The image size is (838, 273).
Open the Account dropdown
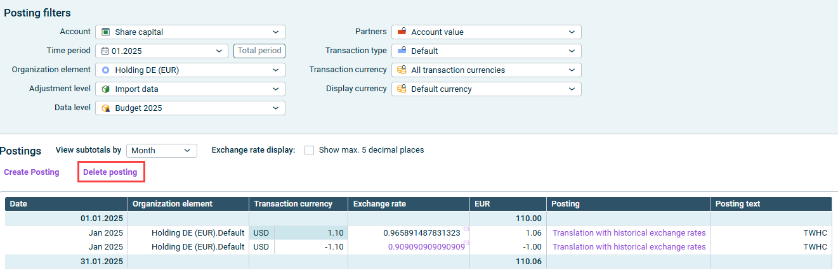click(275, 32)
